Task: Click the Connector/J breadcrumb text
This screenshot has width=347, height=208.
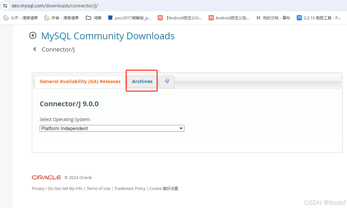Action: point(58,49)
